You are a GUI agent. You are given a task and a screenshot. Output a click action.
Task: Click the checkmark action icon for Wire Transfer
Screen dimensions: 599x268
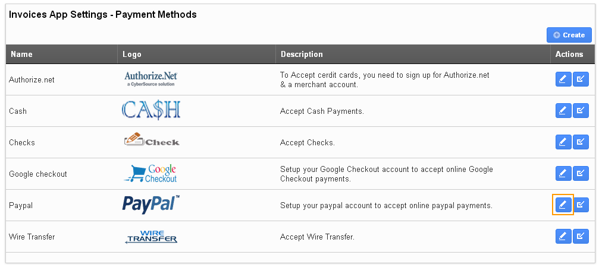581,237
